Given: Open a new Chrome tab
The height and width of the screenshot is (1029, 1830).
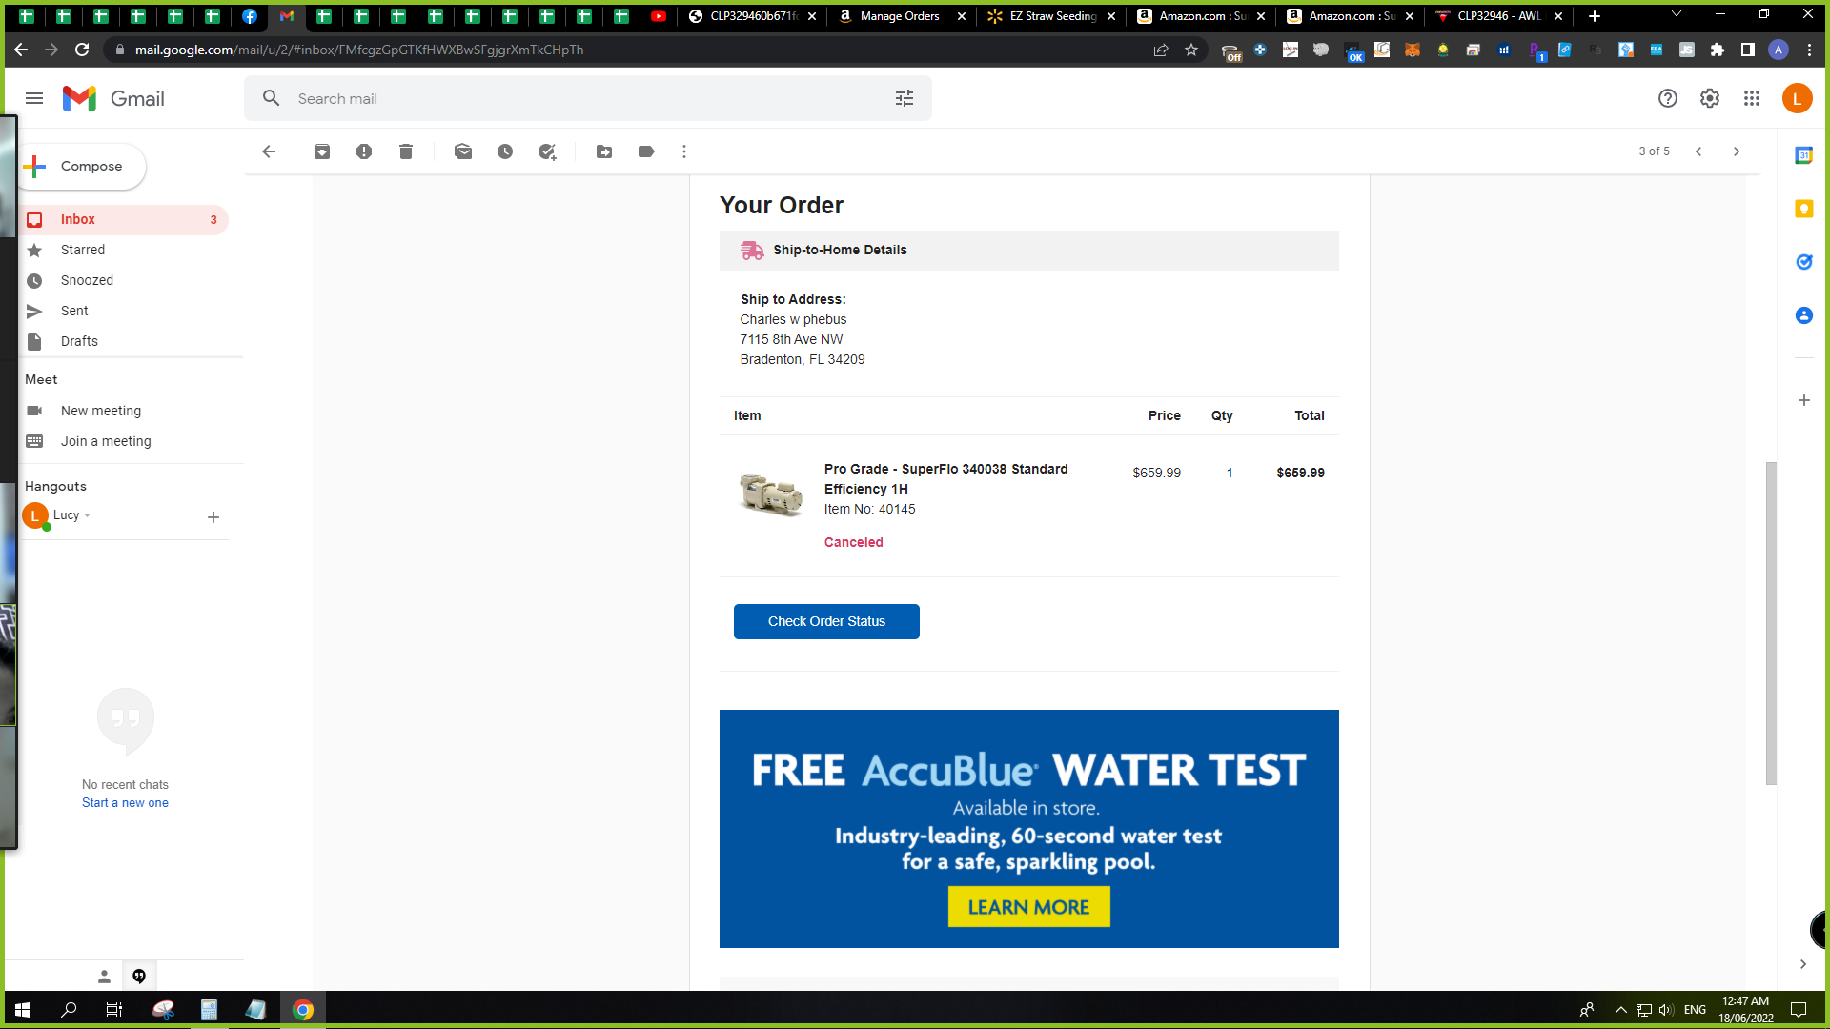Looking at the screenshot, I should coord(1595,16).
